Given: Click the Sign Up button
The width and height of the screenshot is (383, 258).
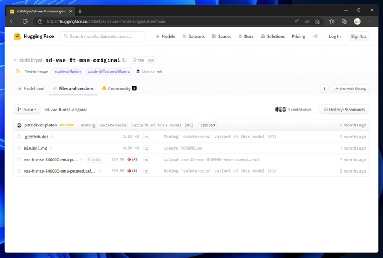Looking at the screenshot, I should pos(358,36).
